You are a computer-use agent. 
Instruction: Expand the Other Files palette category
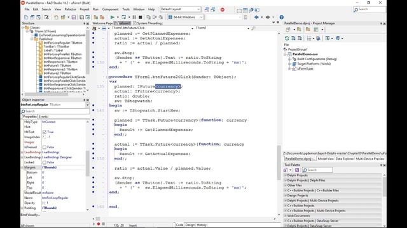pyautogui.click(x=286, y=186)
